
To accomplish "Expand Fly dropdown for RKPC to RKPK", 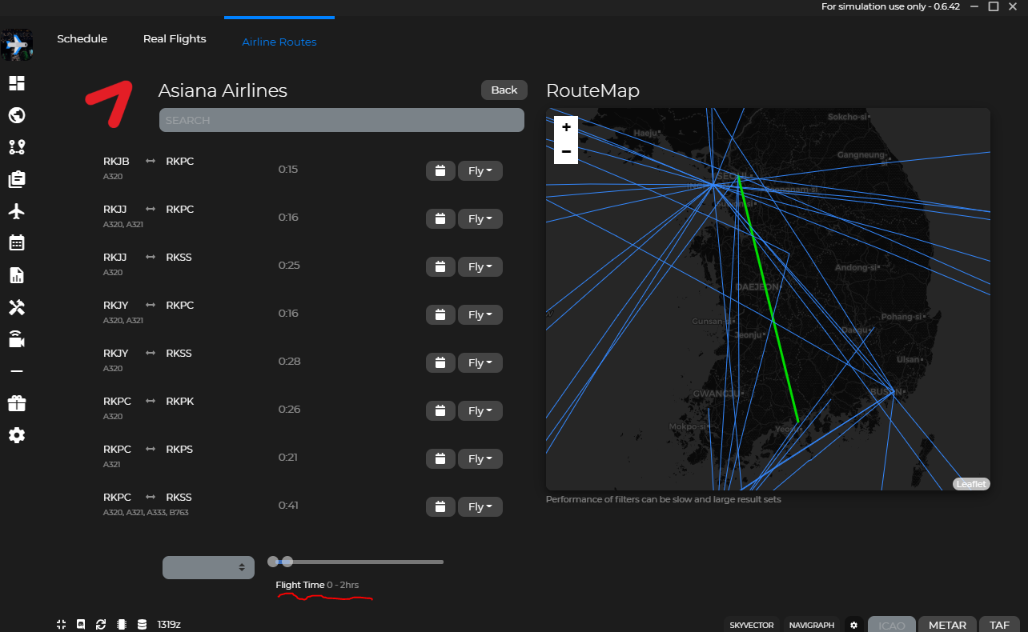I will 480,410.
